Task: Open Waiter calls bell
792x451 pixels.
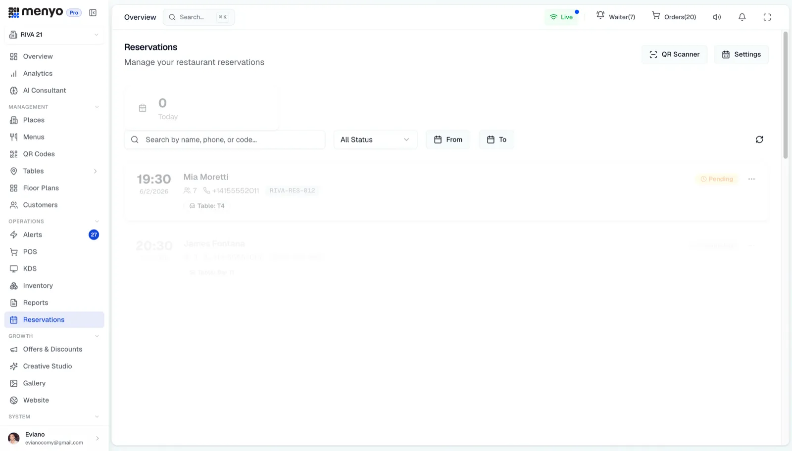Action: click(x=616, y=17)
